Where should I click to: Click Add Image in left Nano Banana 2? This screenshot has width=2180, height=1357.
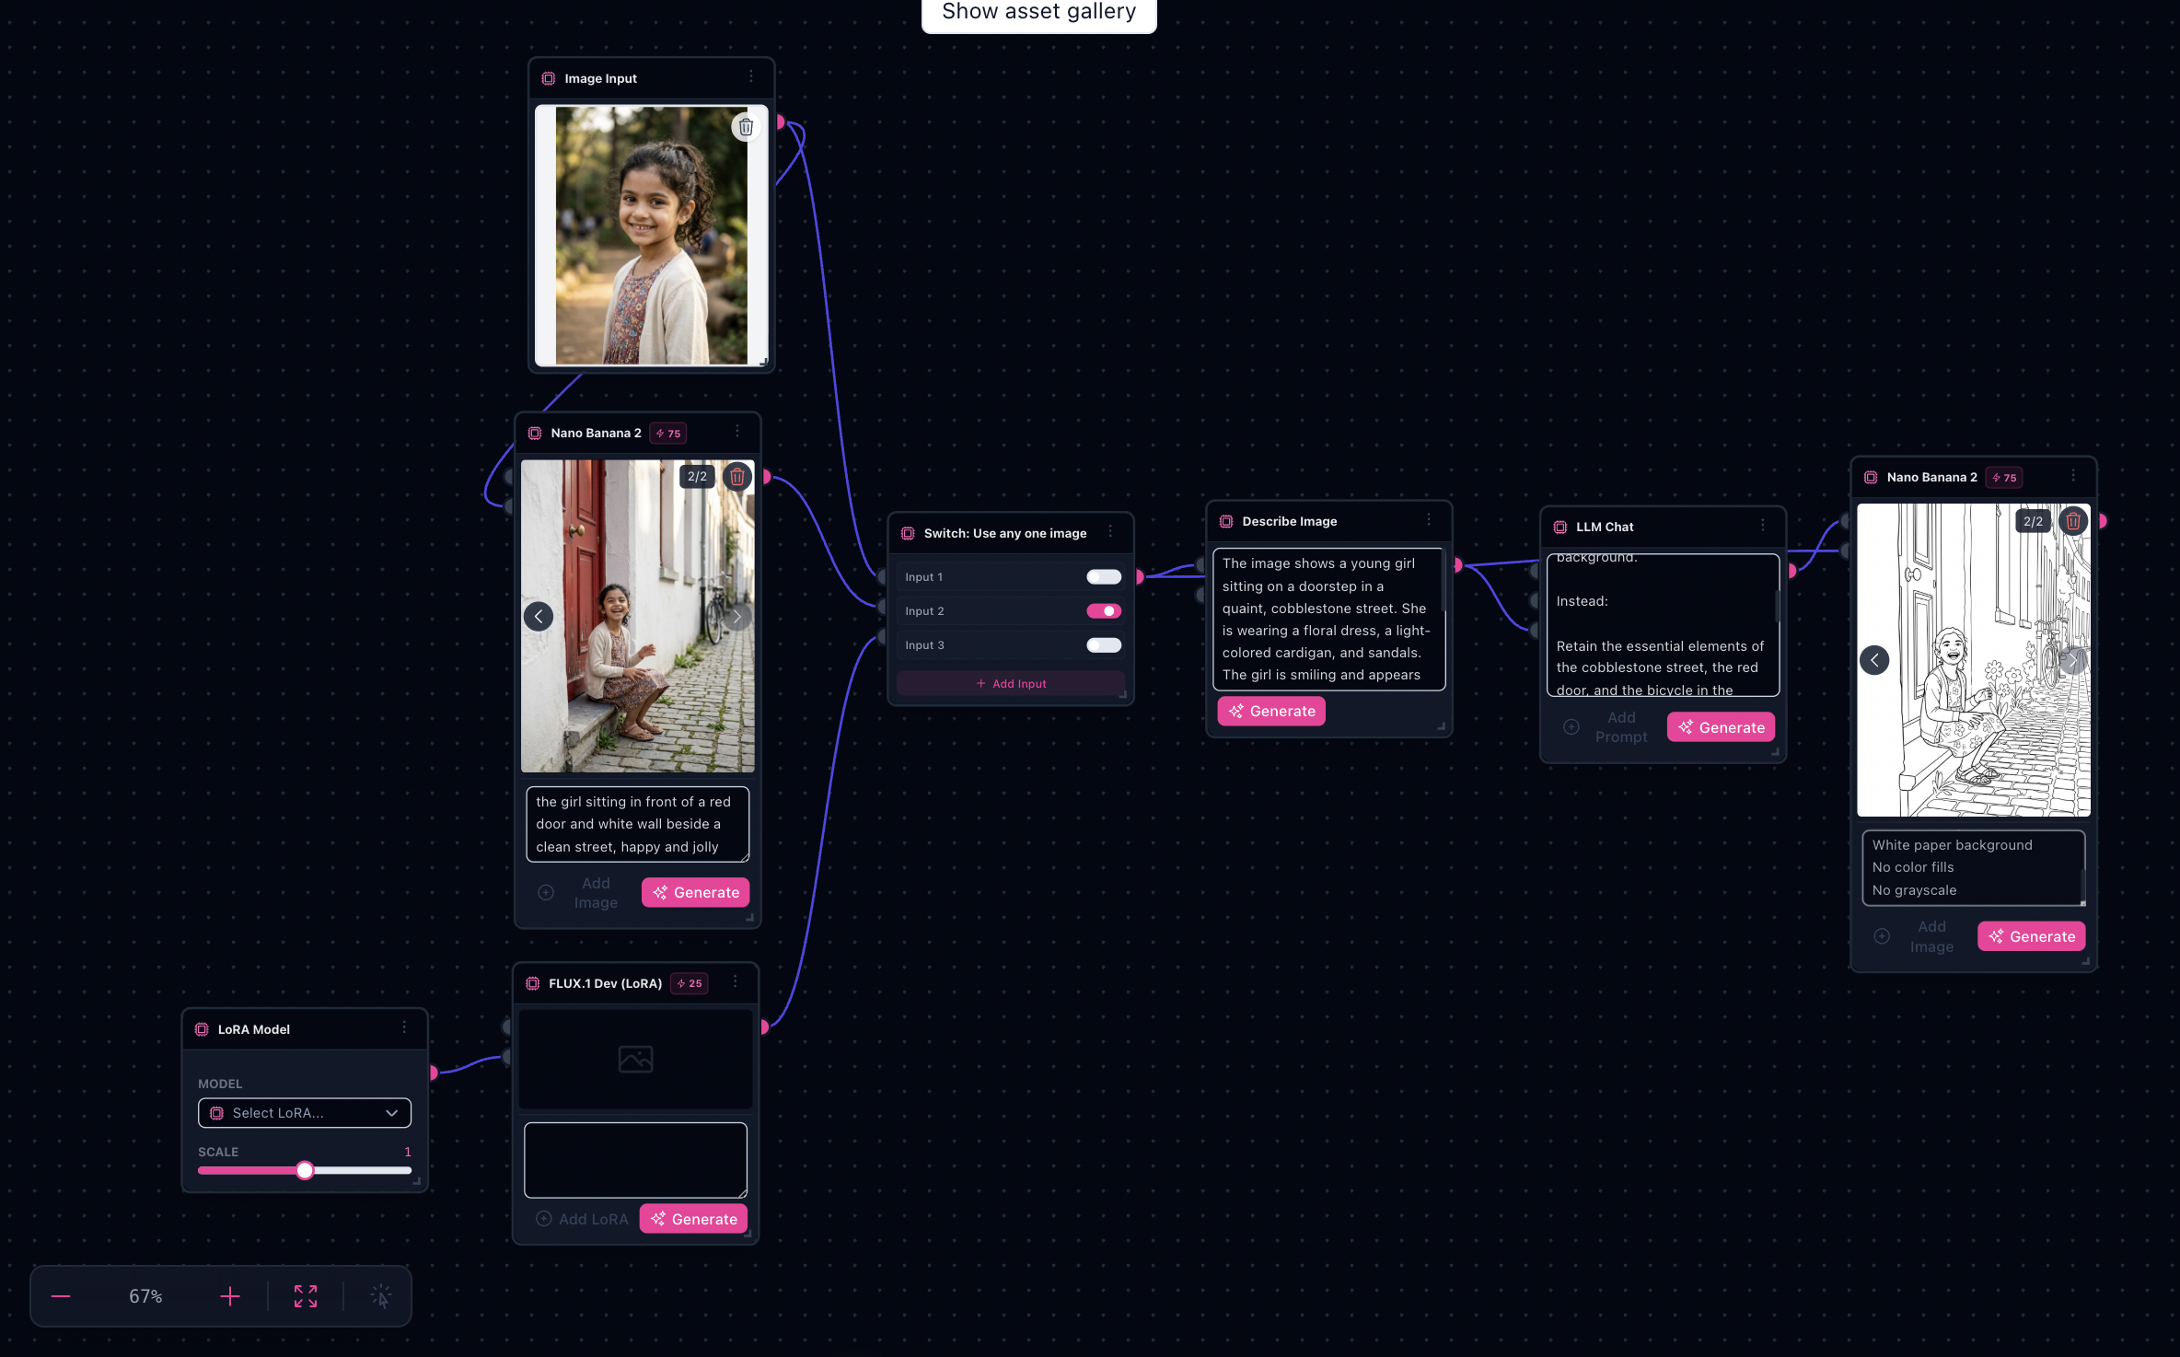580,893
